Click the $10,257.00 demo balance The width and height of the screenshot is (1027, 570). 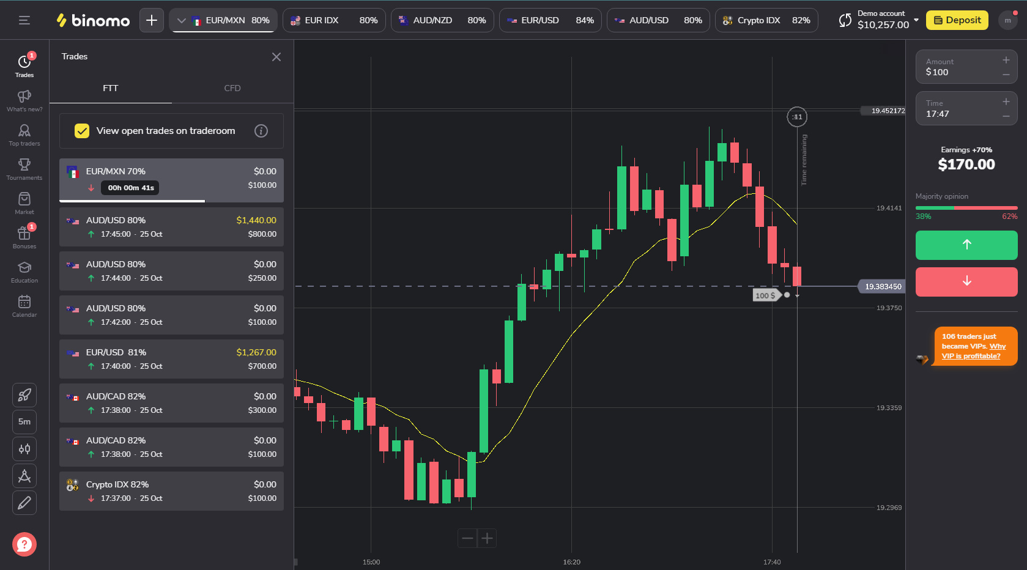883,25
